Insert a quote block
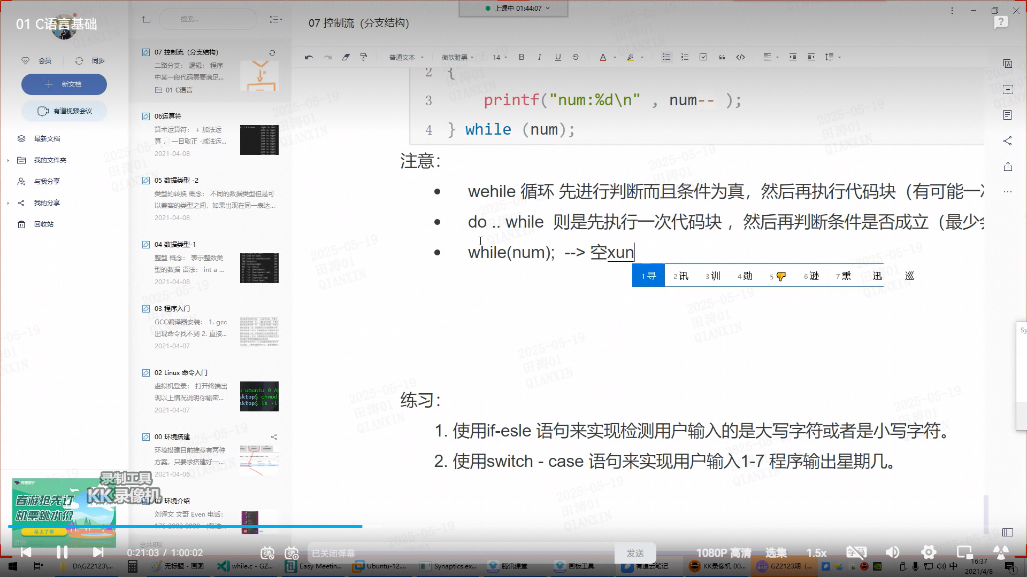The image size is (1027, 577). (722, 57)
